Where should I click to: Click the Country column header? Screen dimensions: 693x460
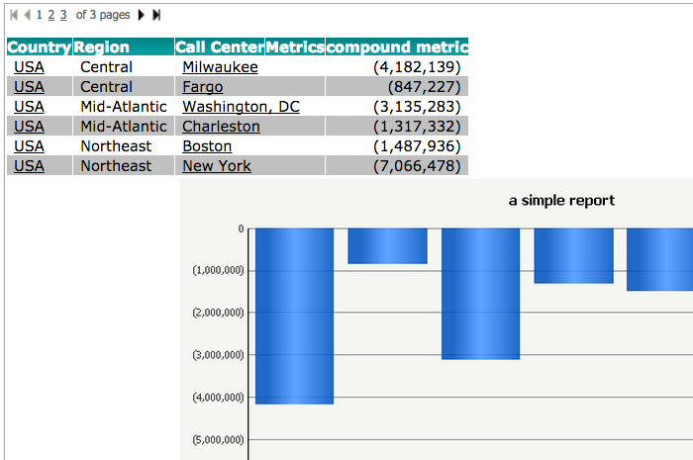click(x=40, y=46)
